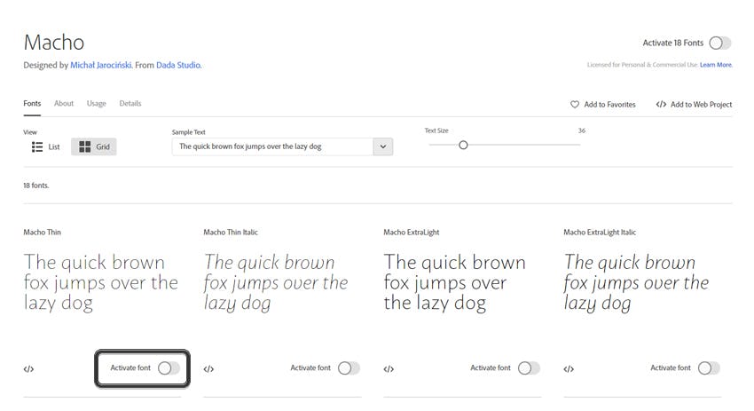Image resolution: width=754 pixels, height=411 pixels.
Task: Click embed code icon under Macho ExtraLight
Action: (389, 368)
